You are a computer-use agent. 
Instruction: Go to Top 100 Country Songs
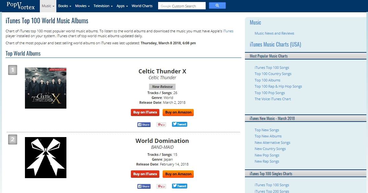pyautogui.click(x=273, y=74)
